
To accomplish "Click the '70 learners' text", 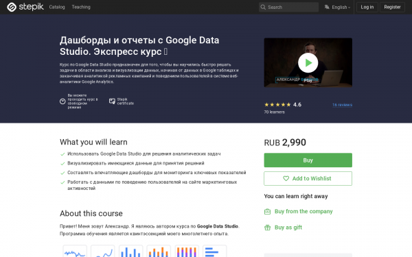I will point(274,112).
